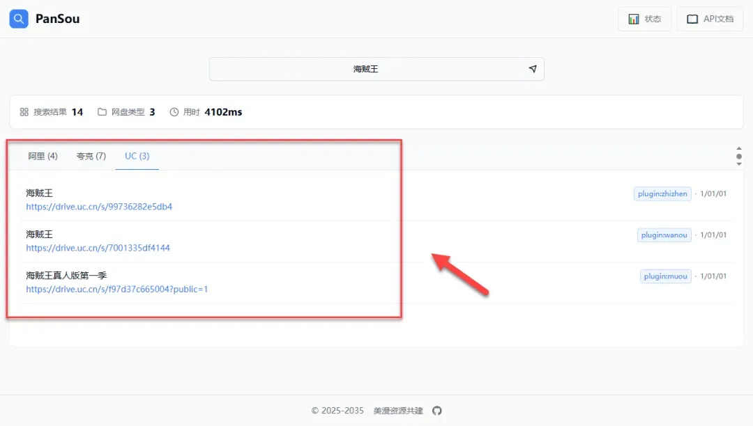Switch to the 阿里 (4) tab
Viewport: 753px width, 426px height.
point(43,156)
